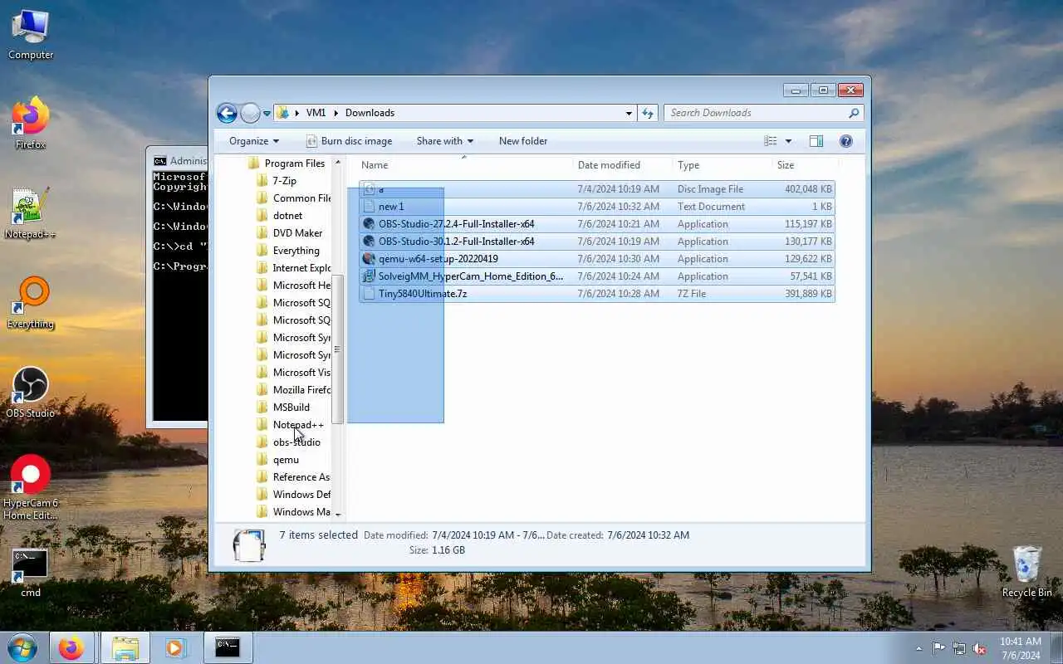Click the navigation pane scroll up arrow
The height and width of the screenshot is (664, 1063).
coord(337,161)
